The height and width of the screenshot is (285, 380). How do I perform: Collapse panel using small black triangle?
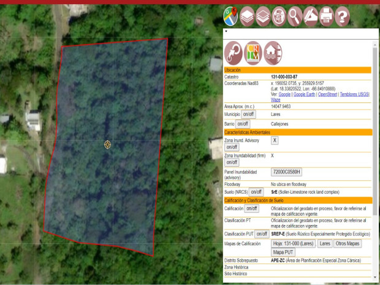(226, 31)
